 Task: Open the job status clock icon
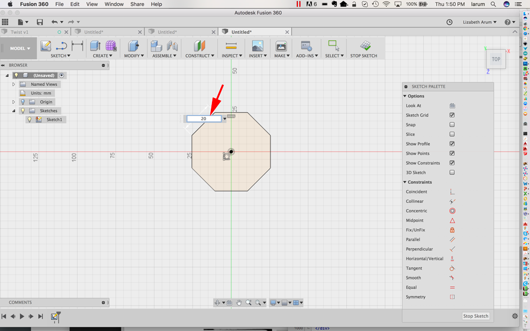449,22
